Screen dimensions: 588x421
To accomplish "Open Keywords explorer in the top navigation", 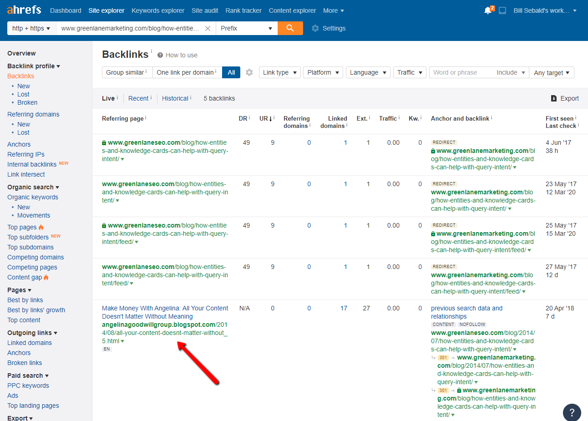I will pos(158,10).
